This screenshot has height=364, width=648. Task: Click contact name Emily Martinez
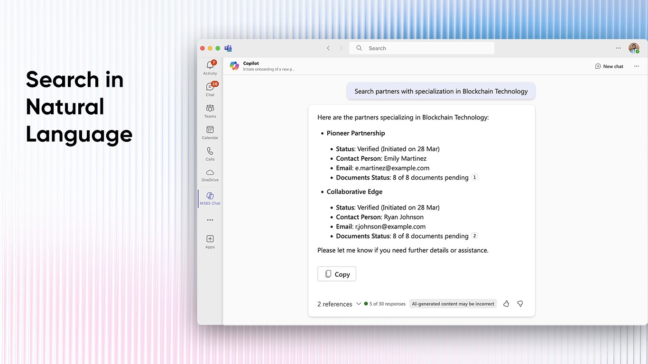click(x=405, y=158)
